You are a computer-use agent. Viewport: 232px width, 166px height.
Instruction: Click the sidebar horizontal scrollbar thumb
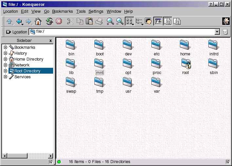[x=17, y=156]
